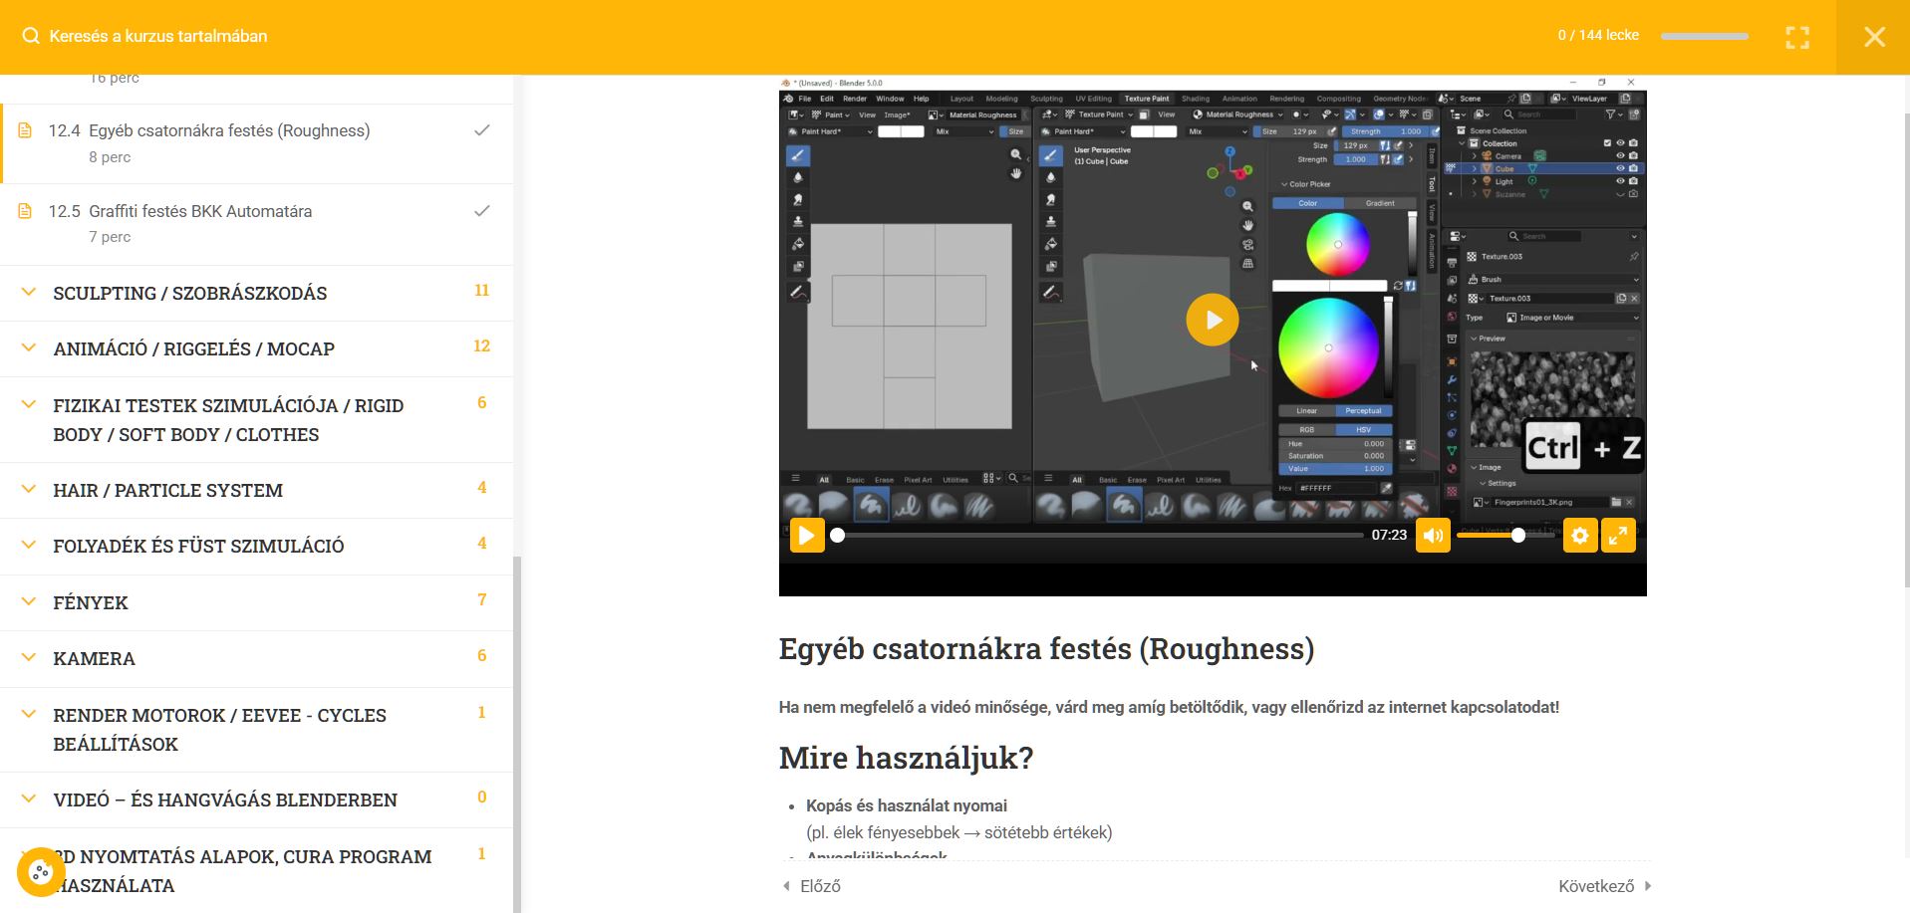
Task: Click the video volume slider
Action: [1501, 536]
